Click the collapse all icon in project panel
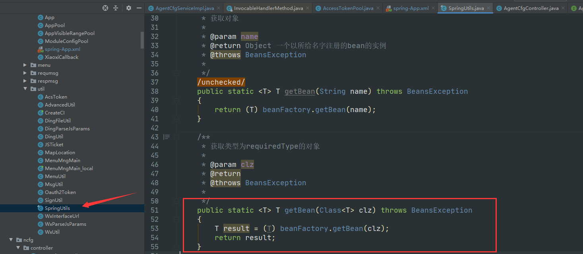This screenshot has height=254, width=583. (x=116, y=8)
